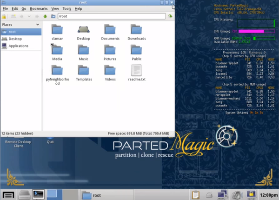
Task: Click Remote Desktop Client desktop shortcut
Action: 18,142
